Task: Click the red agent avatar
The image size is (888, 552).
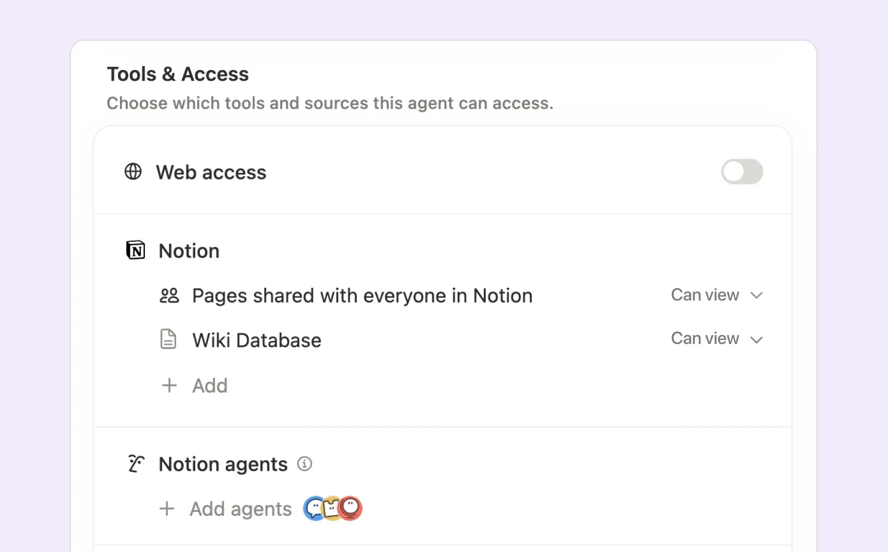Action: 350,509
